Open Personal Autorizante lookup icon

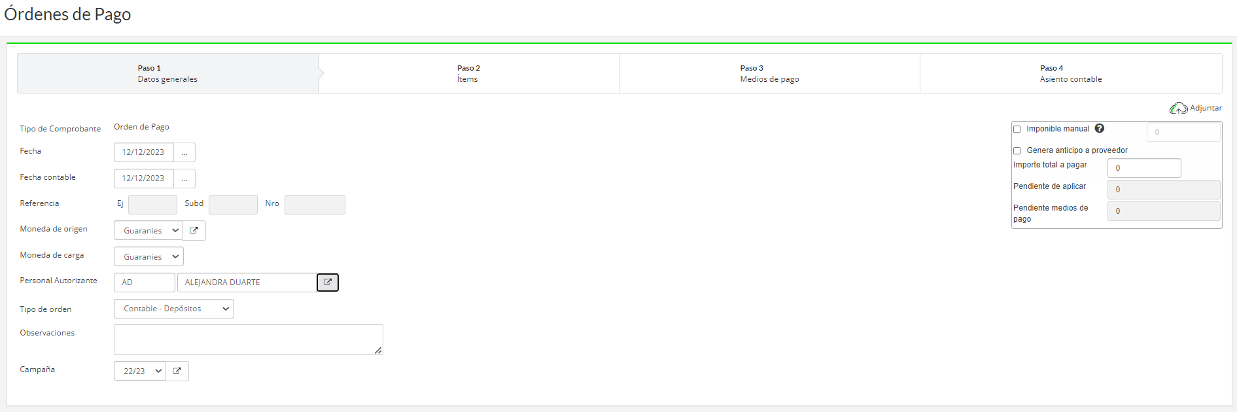pos(328,283)
